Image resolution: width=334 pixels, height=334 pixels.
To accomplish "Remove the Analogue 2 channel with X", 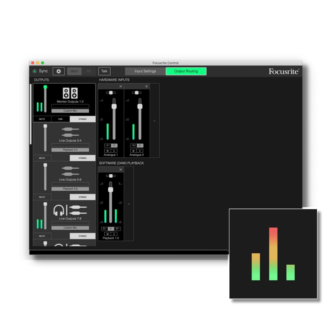I will (x=146, y=86).
